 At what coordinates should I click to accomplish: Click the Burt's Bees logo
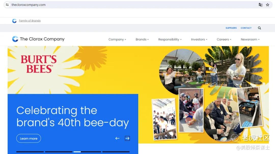pos(39,64)
